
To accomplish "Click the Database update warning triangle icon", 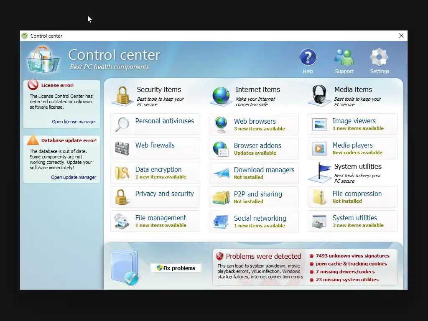I will pyautogui.click(x=33, y=140).
